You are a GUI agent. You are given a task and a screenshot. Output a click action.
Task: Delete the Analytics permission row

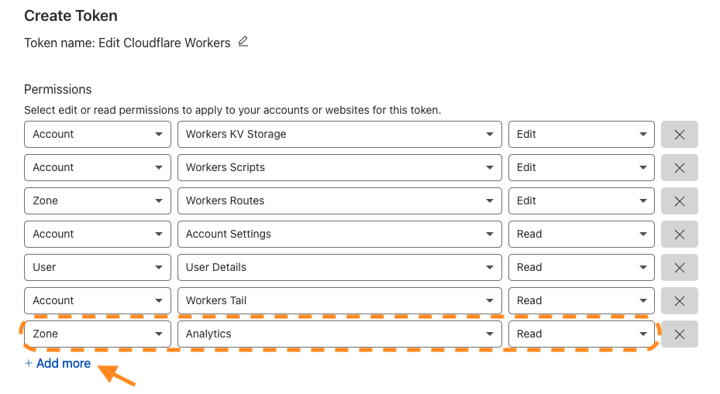pyautogui.click(x=679, y=334)
